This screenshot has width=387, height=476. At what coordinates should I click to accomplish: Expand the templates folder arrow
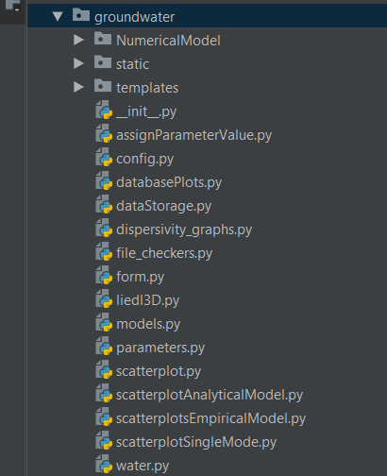click(78, 87)
